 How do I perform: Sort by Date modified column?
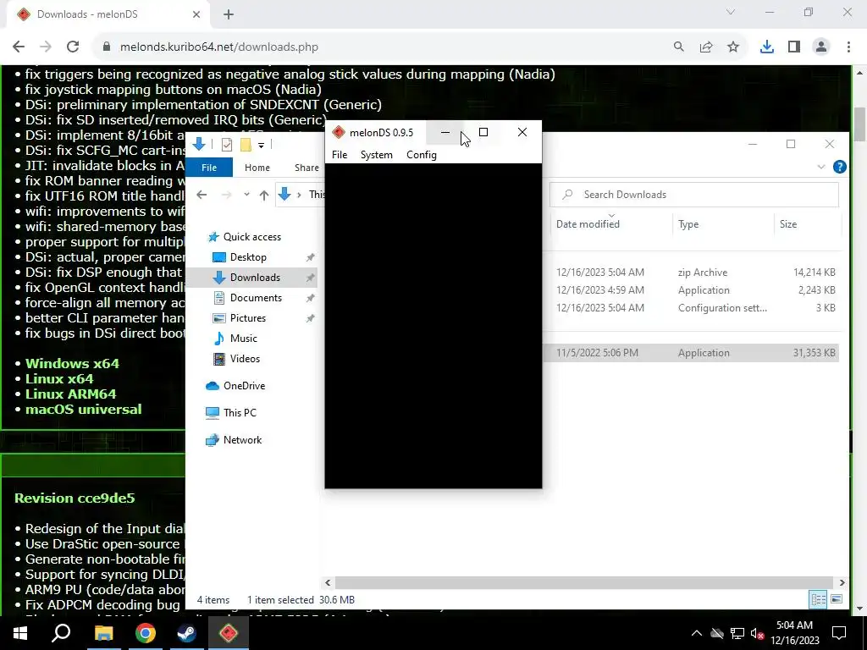[588, 223]
